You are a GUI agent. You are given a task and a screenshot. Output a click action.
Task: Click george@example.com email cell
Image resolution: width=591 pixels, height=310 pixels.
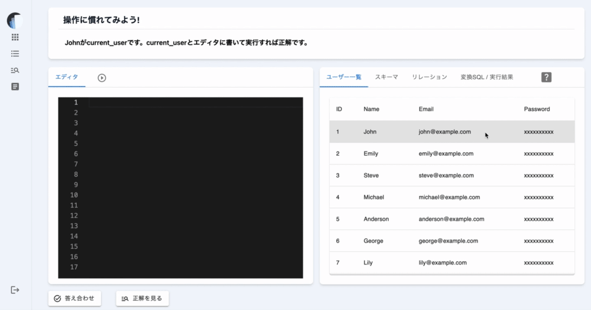[x=448, y=241]
